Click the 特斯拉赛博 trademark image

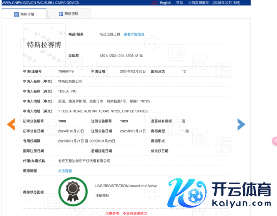(44, 44)
